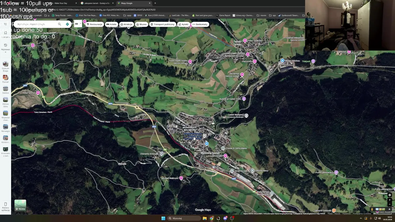Click Golserhof hotel pin
This screenshot has height=222, width=395.
(x=33, y=45)
